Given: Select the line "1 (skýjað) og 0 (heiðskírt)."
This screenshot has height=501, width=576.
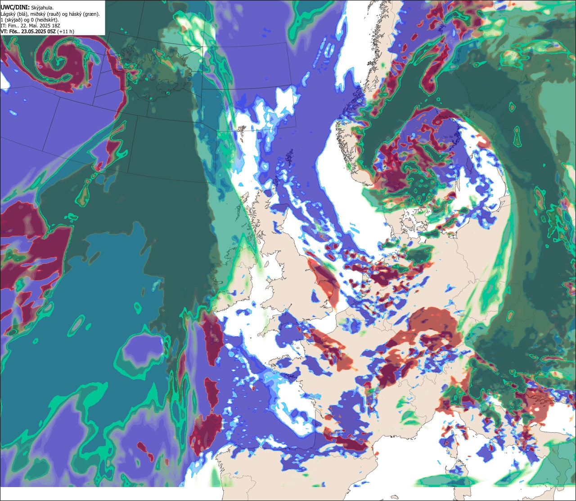Looking at the screenshot, I should 29,20.
